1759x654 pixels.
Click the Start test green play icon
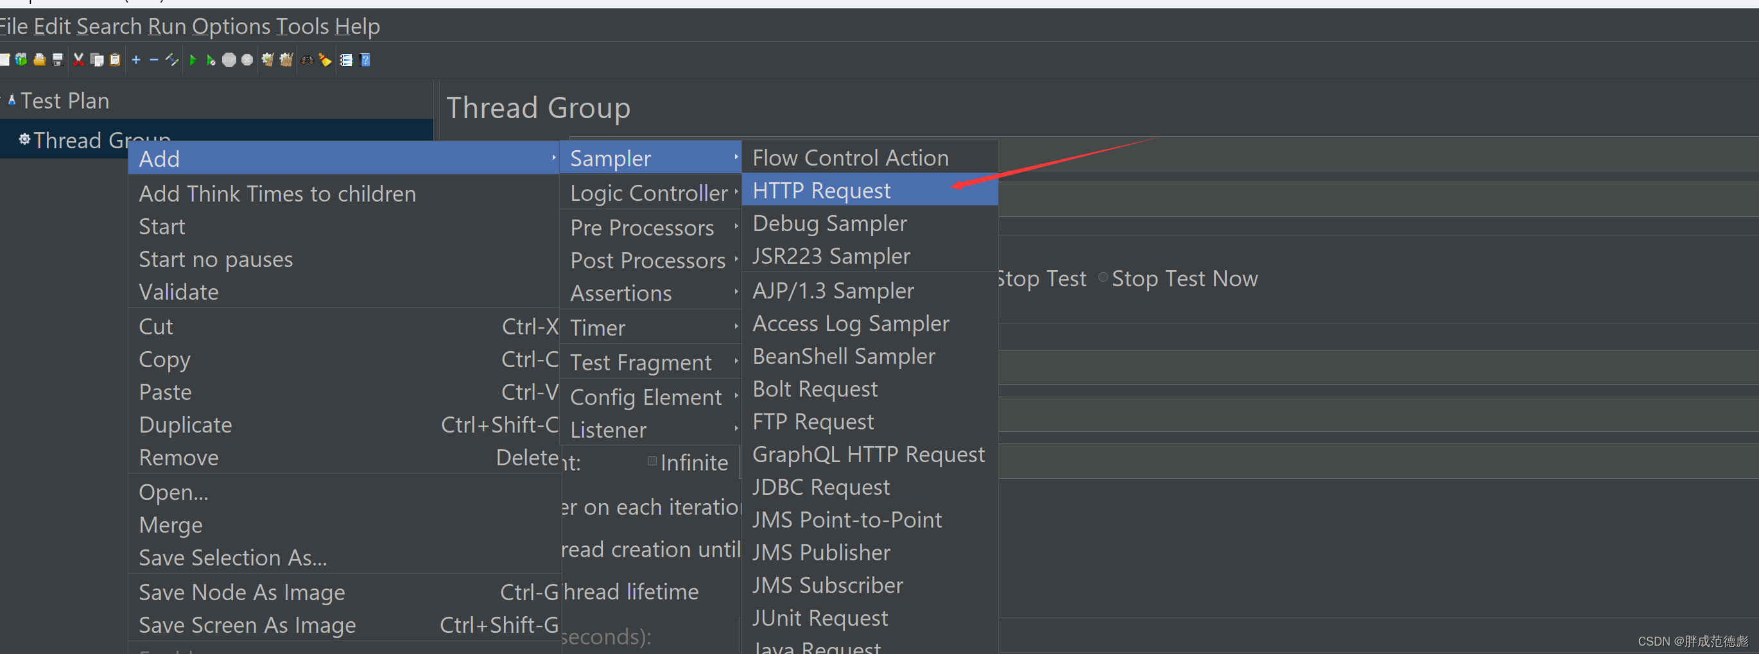click(193, 60)
